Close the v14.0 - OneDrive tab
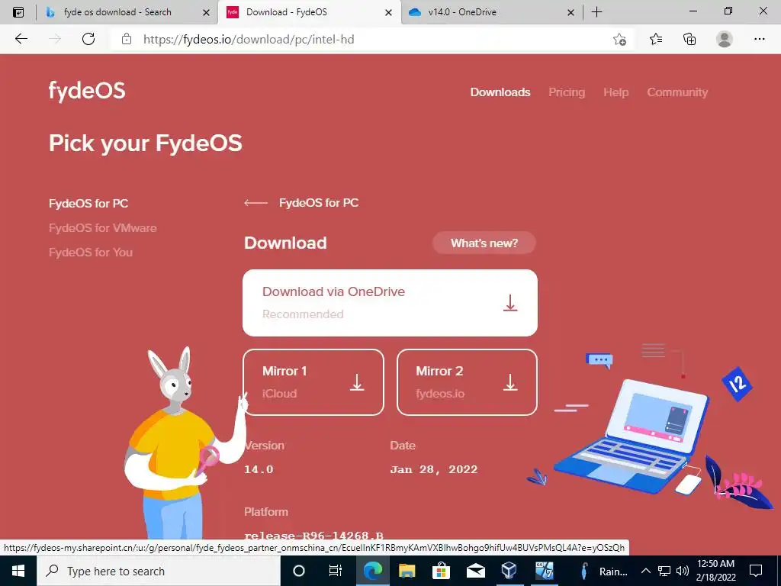The height and width of the screenshot is (586, 781). click(570, 12)
